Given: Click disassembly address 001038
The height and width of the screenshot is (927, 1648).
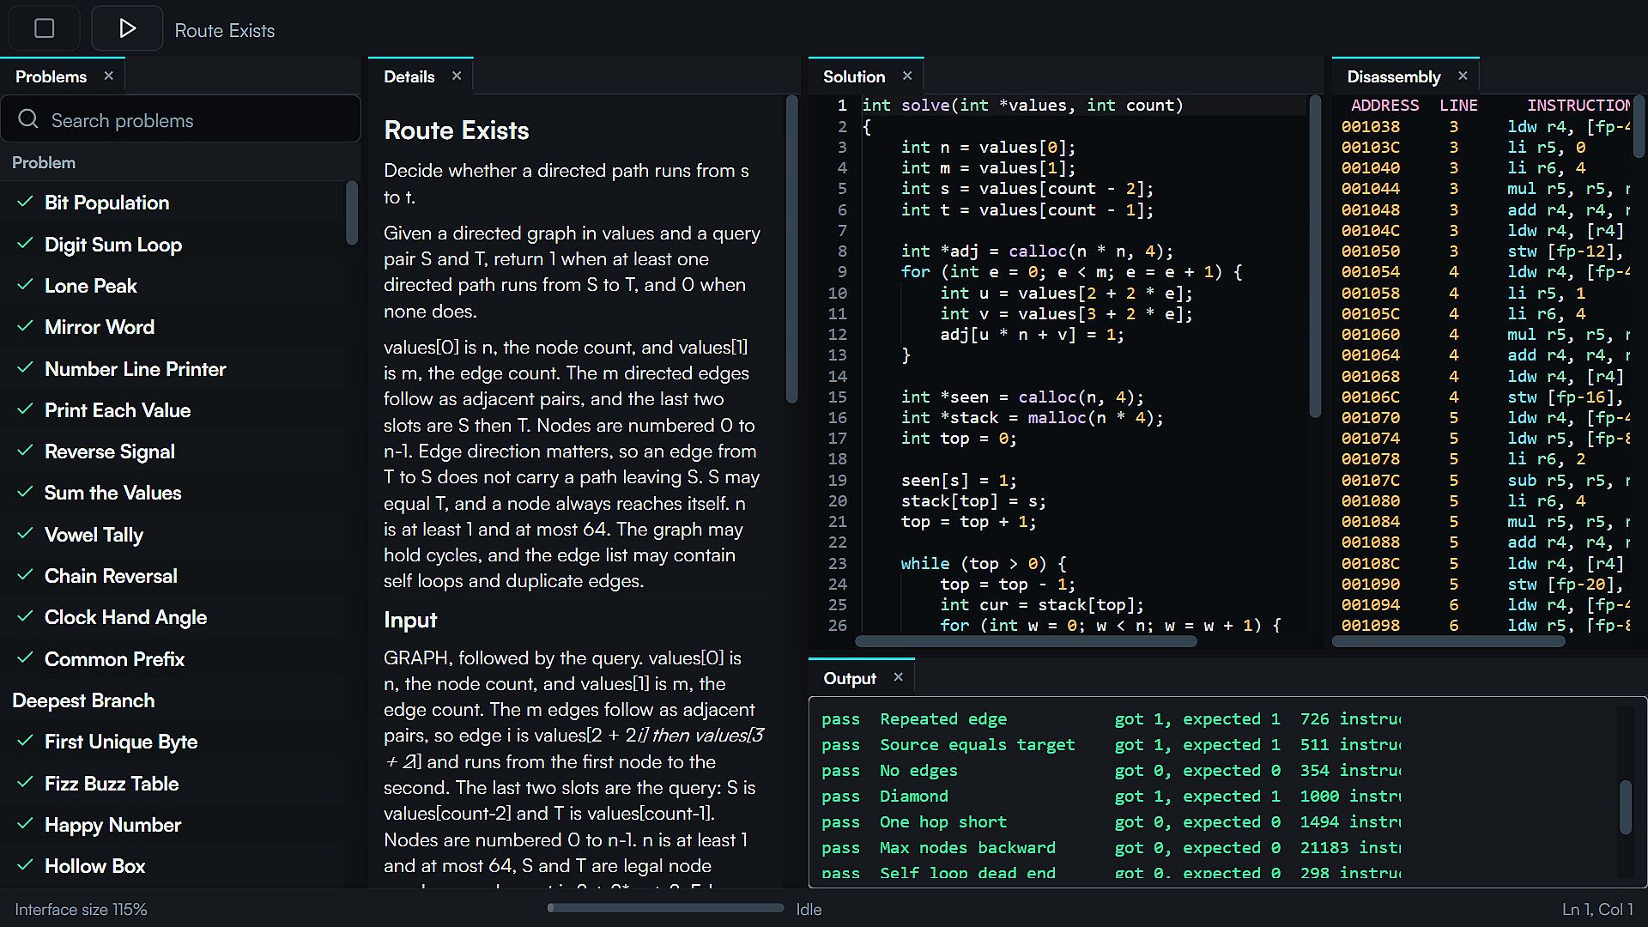Looking at the screenshot, I should pos(1371,126).
